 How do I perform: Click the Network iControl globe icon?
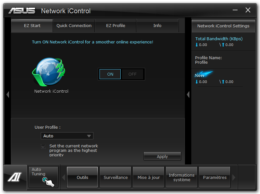pyautogui.click(x=49, y=72)
